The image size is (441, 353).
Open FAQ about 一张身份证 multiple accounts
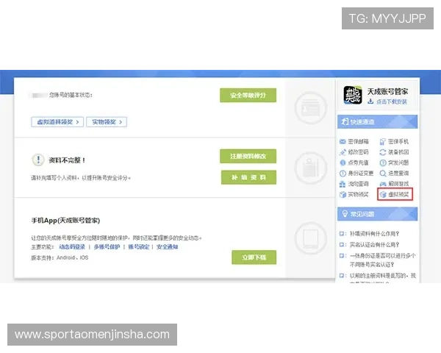coord(382,260)
